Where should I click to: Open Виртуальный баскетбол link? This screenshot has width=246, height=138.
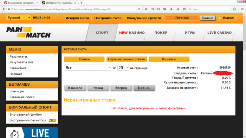(x=28, y=120)
